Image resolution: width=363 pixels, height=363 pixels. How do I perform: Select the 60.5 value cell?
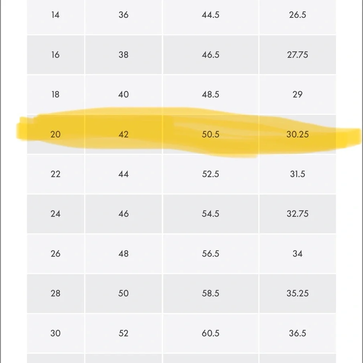click(211, 333)
